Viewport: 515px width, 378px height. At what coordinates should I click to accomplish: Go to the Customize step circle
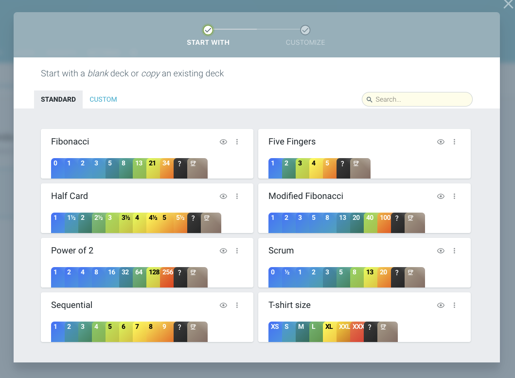(305, 30)
